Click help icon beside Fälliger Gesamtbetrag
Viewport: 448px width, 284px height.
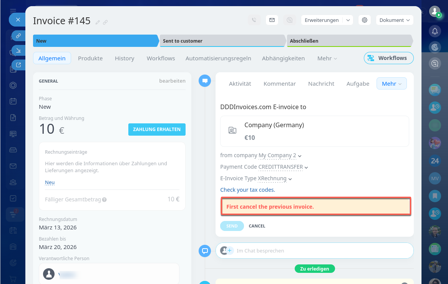point(105,200)
